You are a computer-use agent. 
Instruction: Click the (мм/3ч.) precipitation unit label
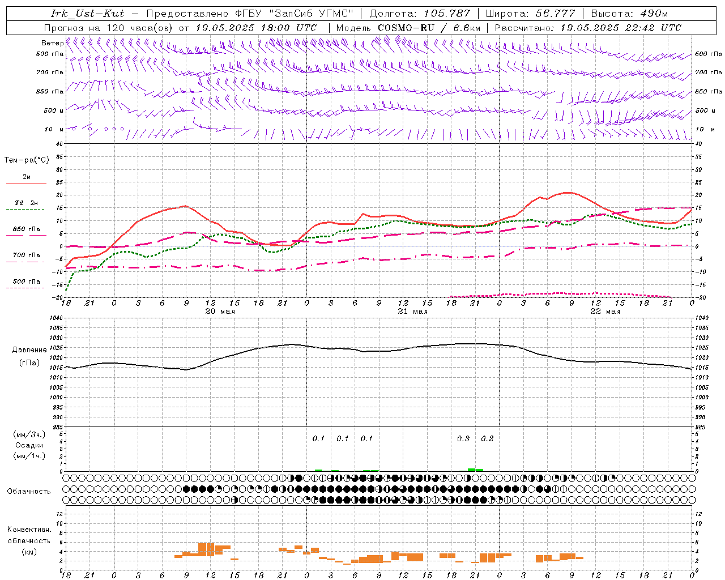29,434
